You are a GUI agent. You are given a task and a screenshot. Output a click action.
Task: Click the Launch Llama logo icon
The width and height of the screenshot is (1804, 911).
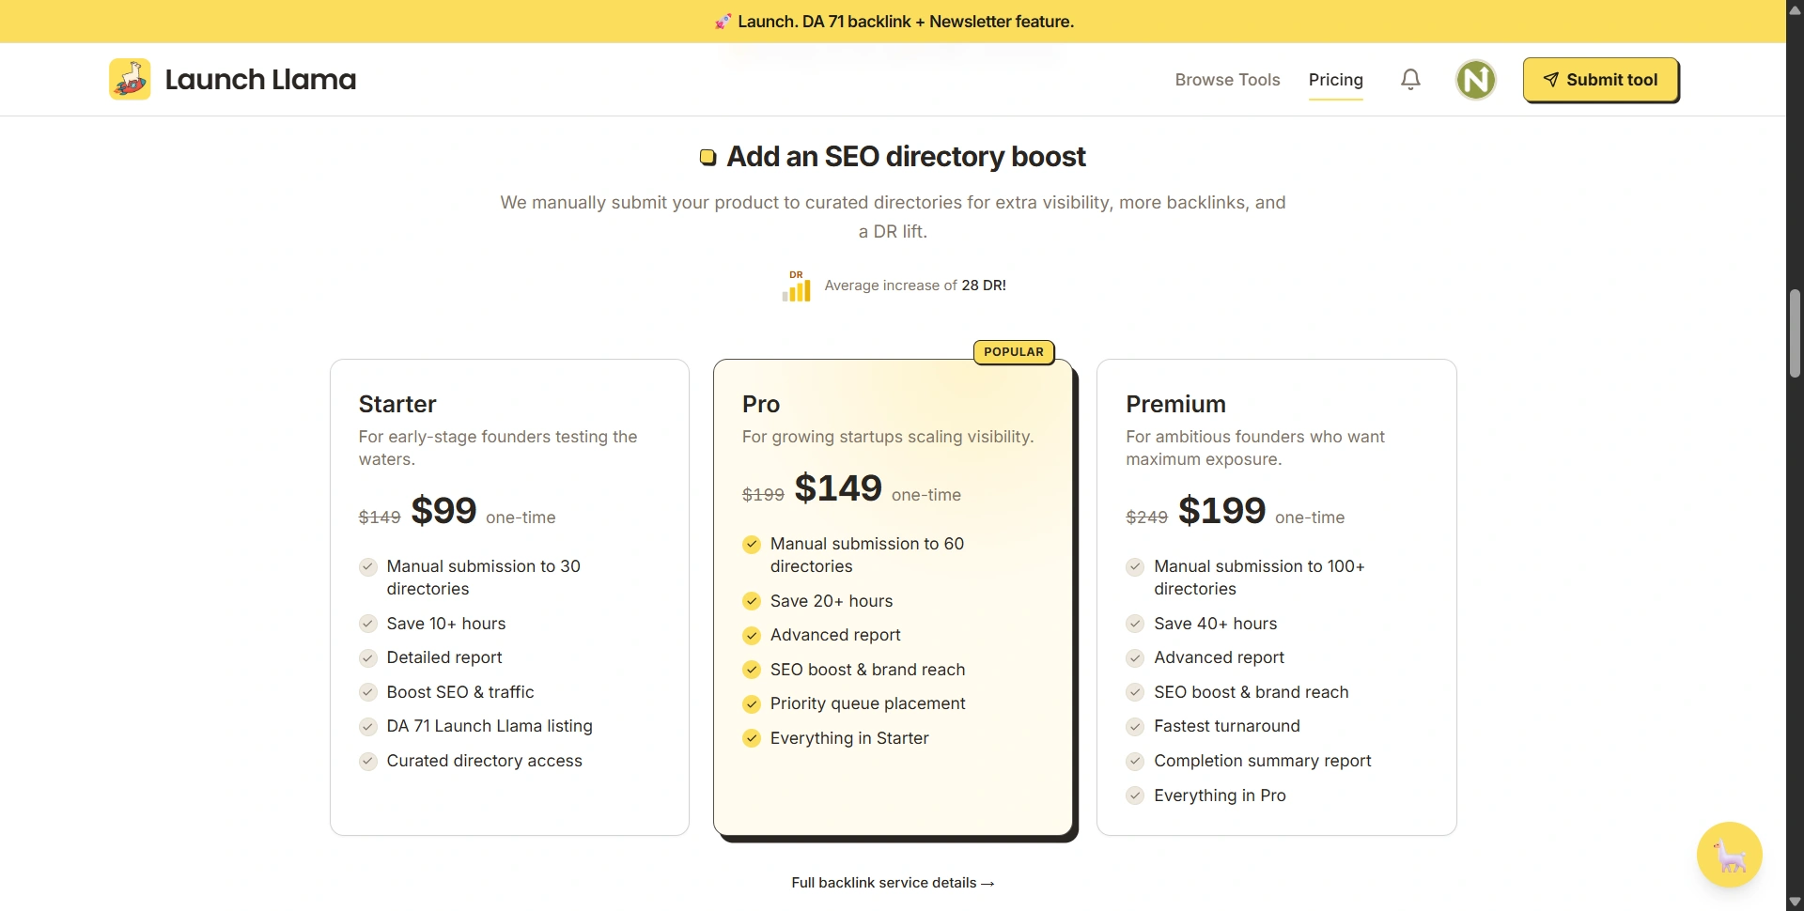point(130,79)
